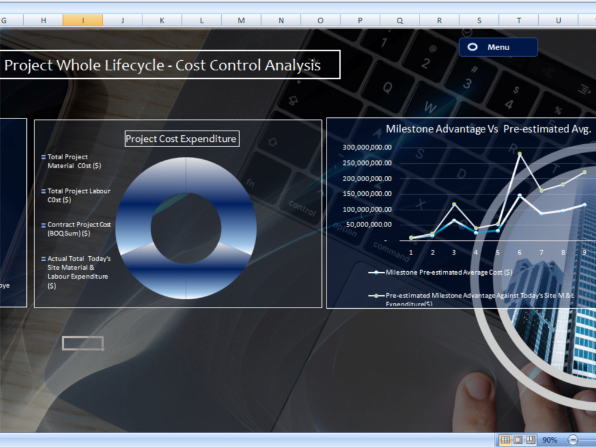Zoom out using the minus icon
The width and height of the screenshot is (596, 447).
point(572,441)
